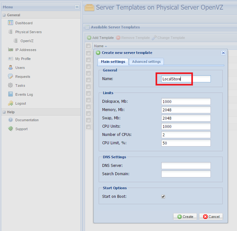The height and width of the screenshot is (231, 237).
Task: Click Change Template in the toolbar
Action: tap(168, 38)
